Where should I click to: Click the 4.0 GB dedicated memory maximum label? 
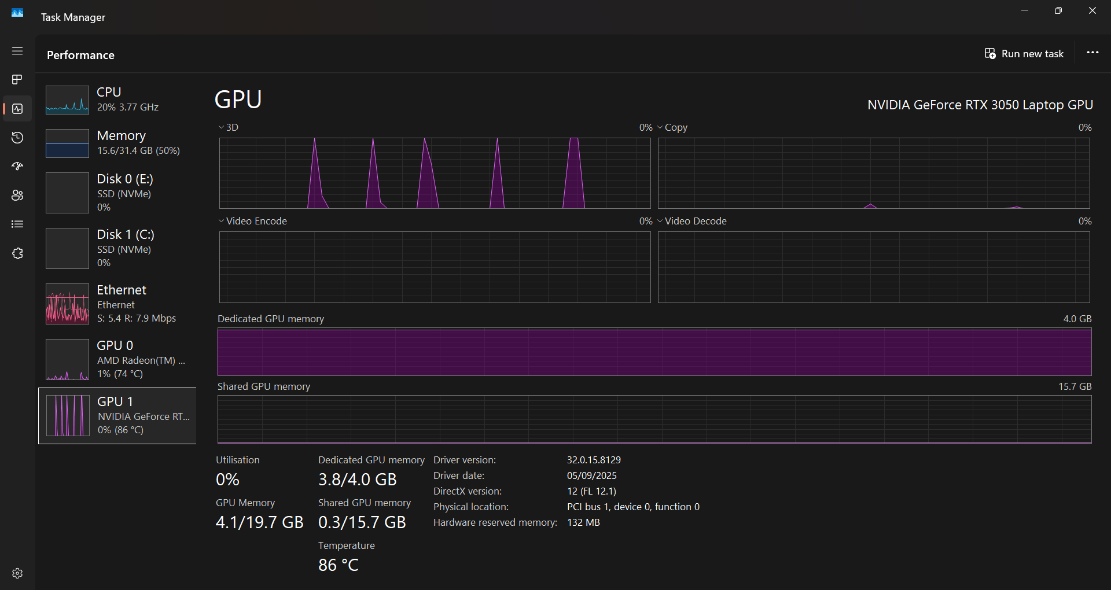[1077, 319]
